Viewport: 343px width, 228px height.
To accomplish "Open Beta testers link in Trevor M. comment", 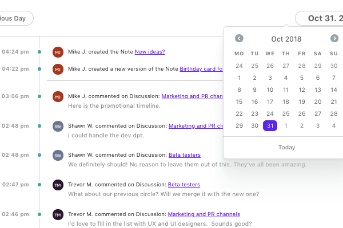I will click(184, 185).
